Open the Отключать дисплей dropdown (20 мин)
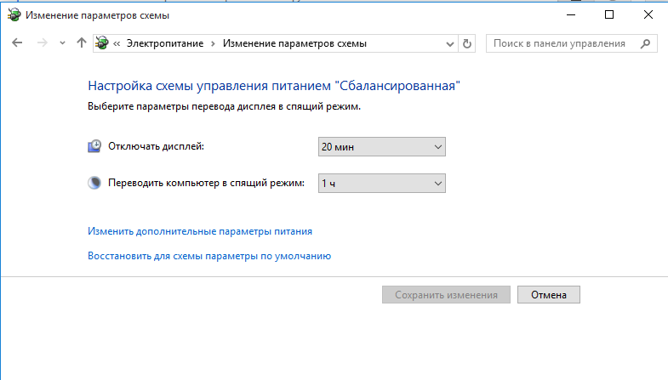The width and height of the screenshot is (668, 380). [x=381, y=147]
